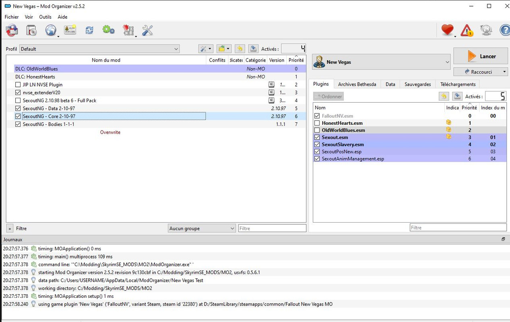This screenshot has height=322, width=510.
Task: Enable SexoutNG 2.10.98 beta 6 checkbox
Action: [18, 101]
